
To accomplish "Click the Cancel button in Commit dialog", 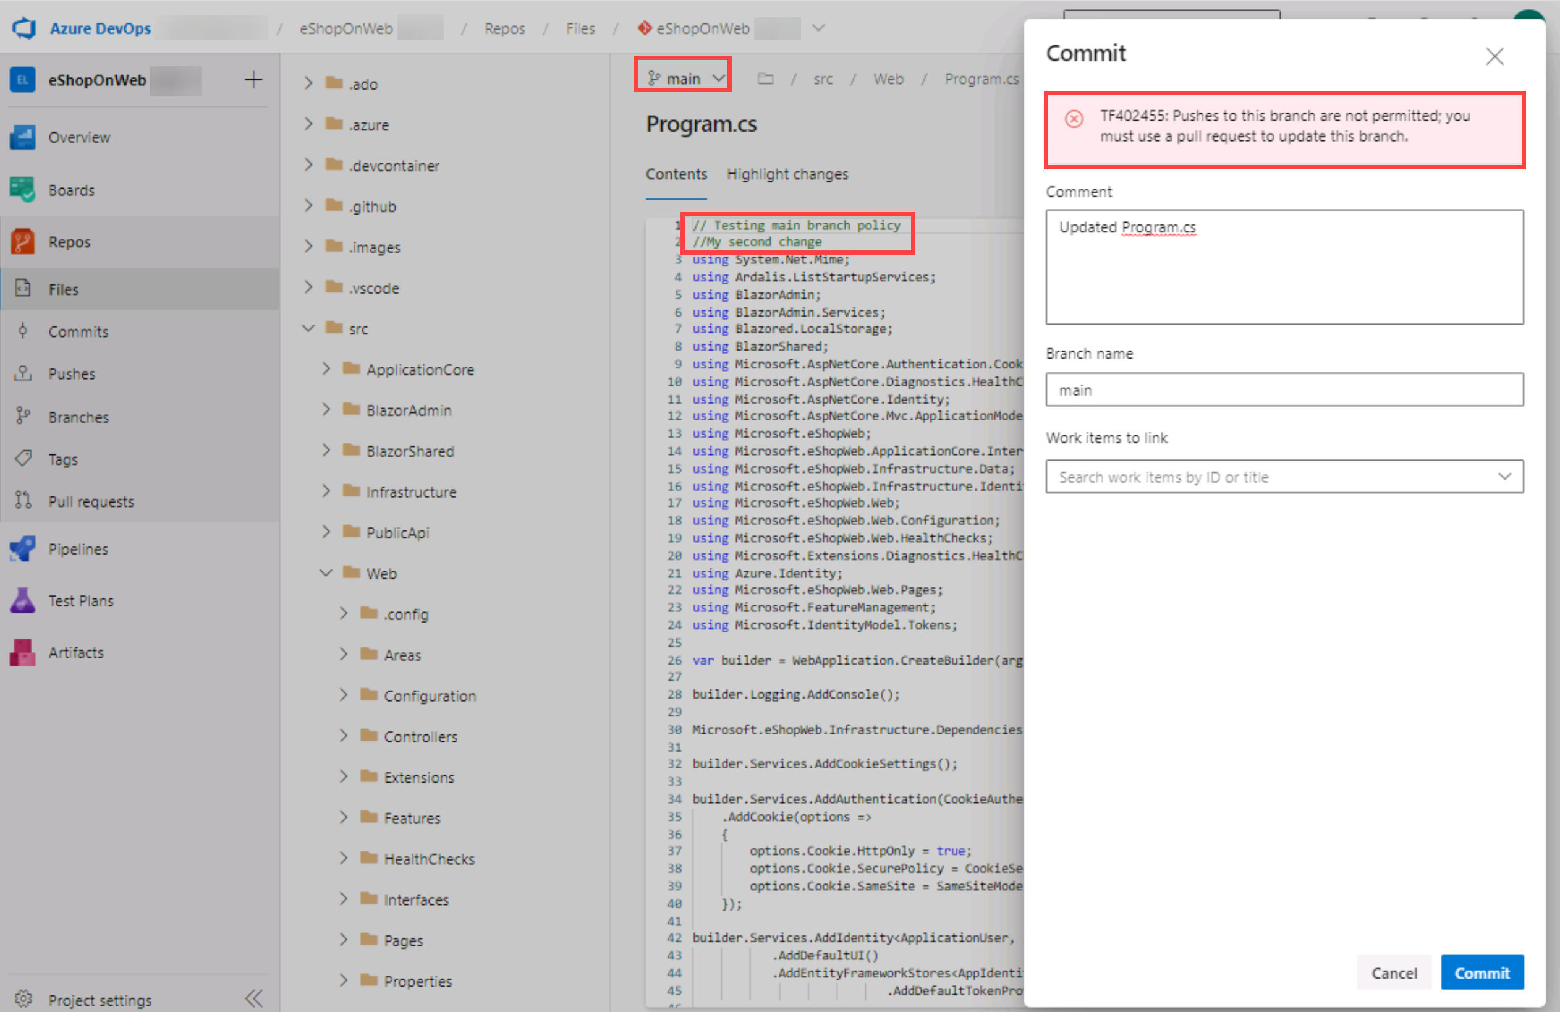I will 1394,972.
